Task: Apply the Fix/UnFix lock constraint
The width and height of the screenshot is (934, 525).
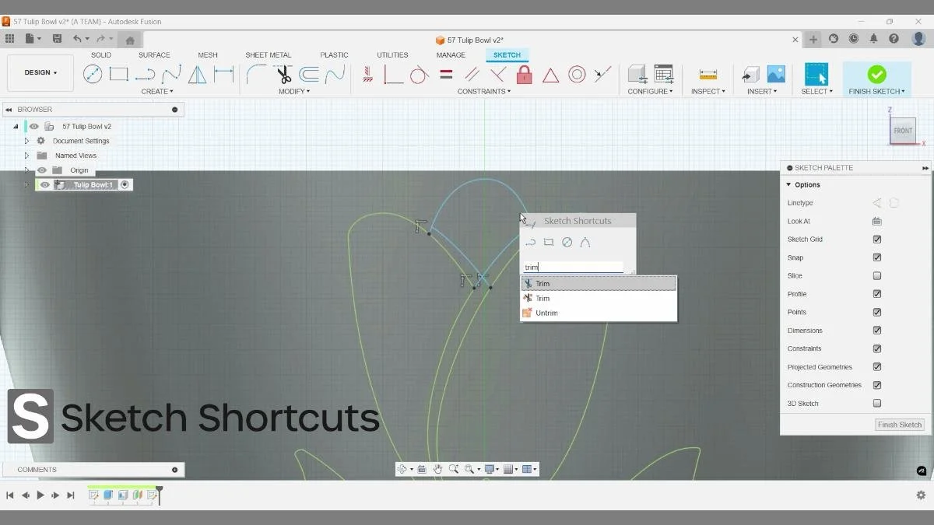Action: 525,74
